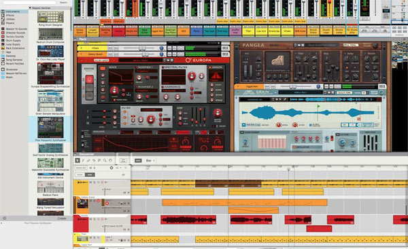Collapse the Rack panel header
Screen dimensions: 408x249
tap(75, 39)
